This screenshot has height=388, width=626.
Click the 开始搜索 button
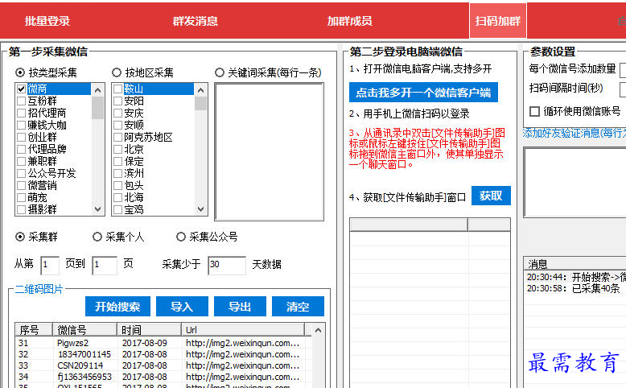[x=117, y=307]
